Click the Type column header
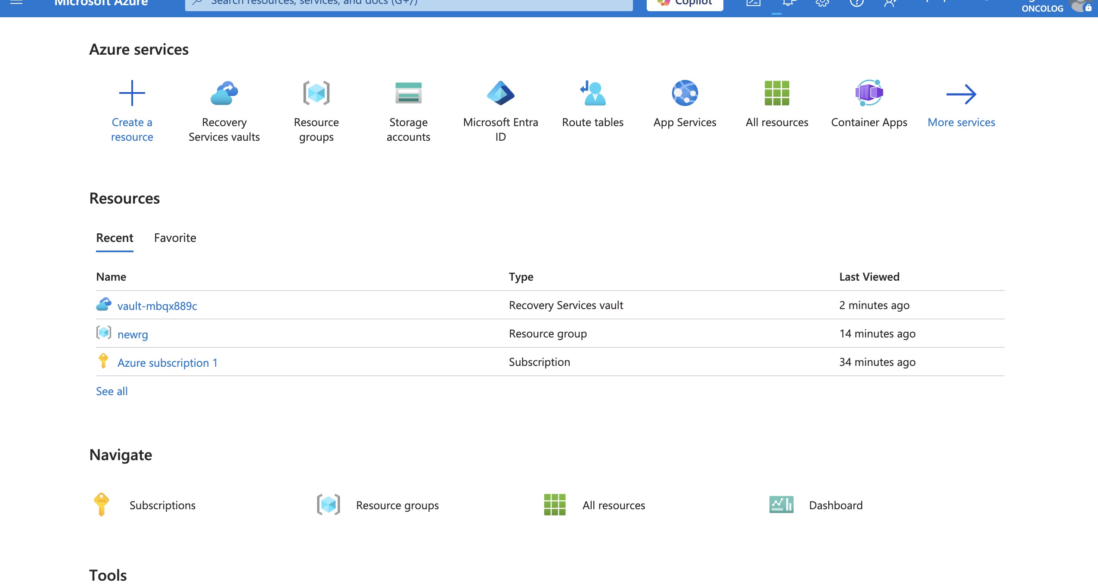This screenshot has height=588, width=1098. (521, 277)
